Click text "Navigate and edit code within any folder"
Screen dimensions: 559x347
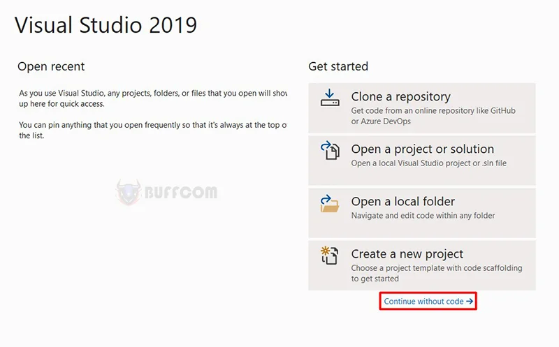pos(423,216)
